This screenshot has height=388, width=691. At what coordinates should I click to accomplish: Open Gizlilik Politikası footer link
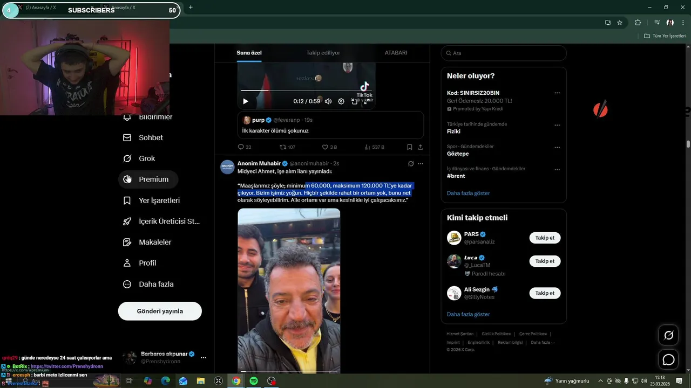(x=495, y=334)
